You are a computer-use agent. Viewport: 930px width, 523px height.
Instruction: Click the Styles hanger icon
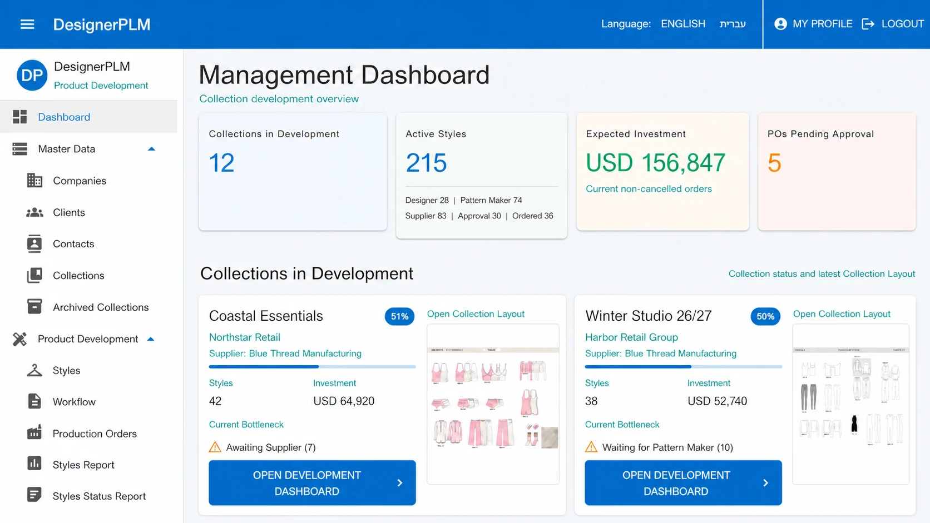click(x=34, y=370)
